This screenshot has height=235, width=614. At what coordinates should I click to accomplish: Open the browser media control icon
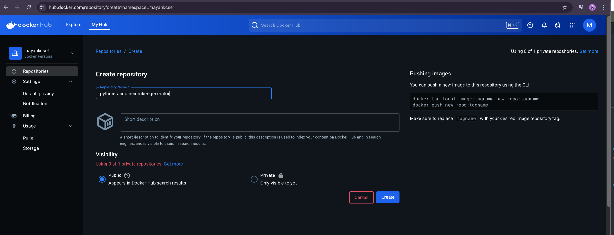click(x=581, y=7)
